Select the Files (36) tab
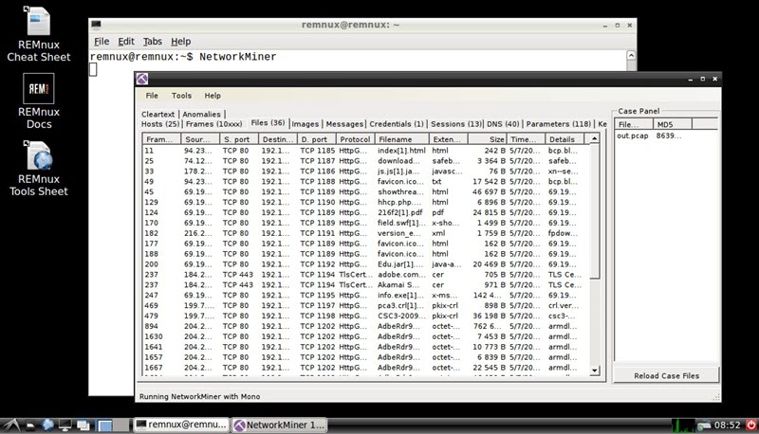This screenshot has width=759, height=434. tap(268, 123)
